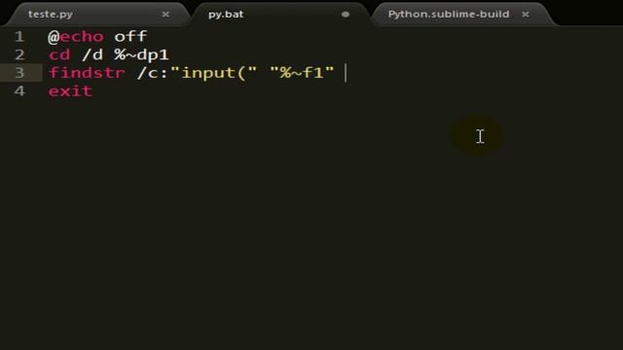This screenshot has height=350, width=623.
Task: Click line number 2 in gutter
Action: (19, 54)
